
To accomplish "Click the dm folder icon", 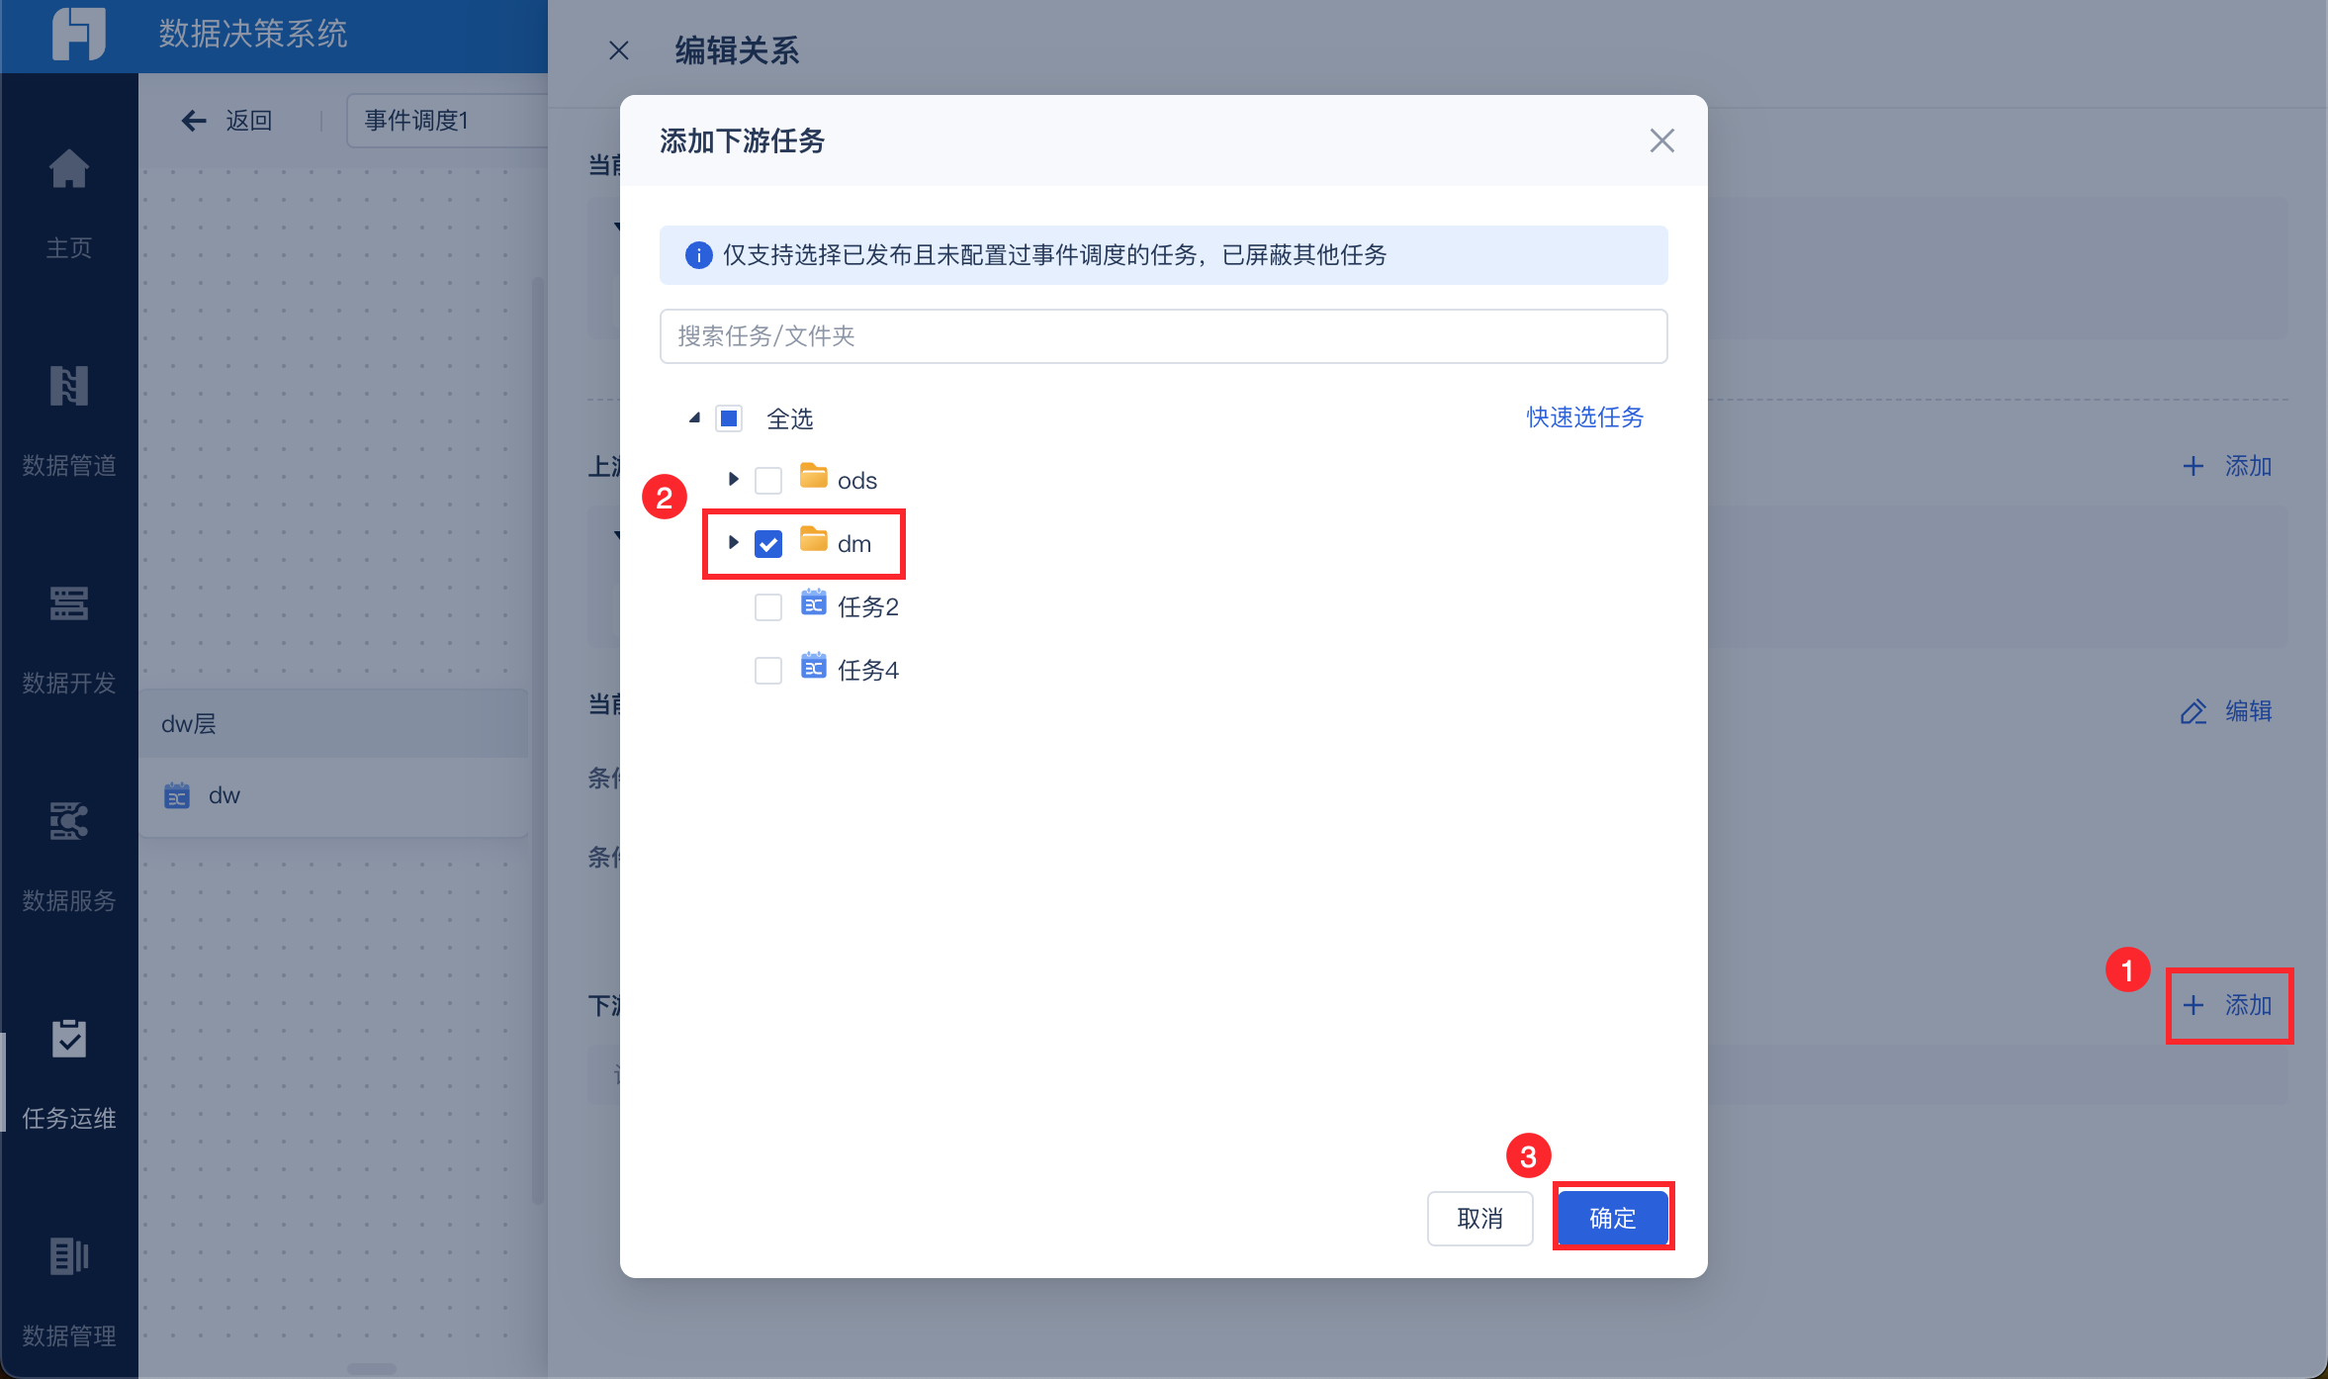I will click(x=813, y=540).
